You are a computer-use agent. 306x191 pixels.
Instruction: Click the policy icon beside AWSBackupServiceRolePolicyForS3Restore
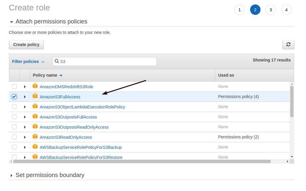[x=35, y=157]
